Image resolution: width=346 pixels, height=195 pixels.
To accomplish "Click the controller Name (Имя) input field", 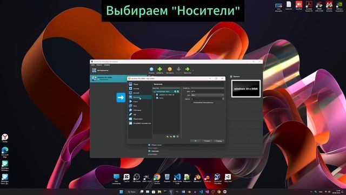I will [x=208, y=92].
